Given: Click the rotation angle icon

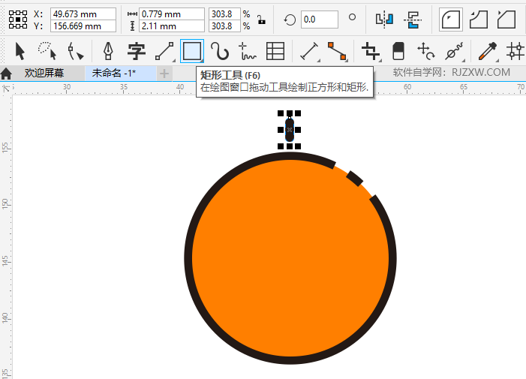Looking at the screenshot, I should coord(290,20).
